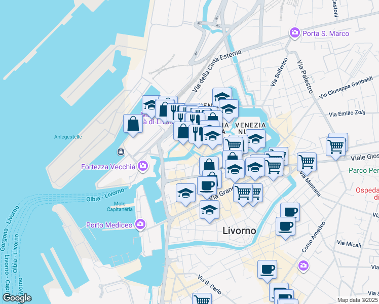Click the Fortezza Vecchia text label
The image size is (379, 304).
(x=108, y=167)
